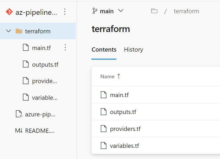This screenshot has width=220, height=159.
Task: Select the Contents tab
Action: [104, 50]
